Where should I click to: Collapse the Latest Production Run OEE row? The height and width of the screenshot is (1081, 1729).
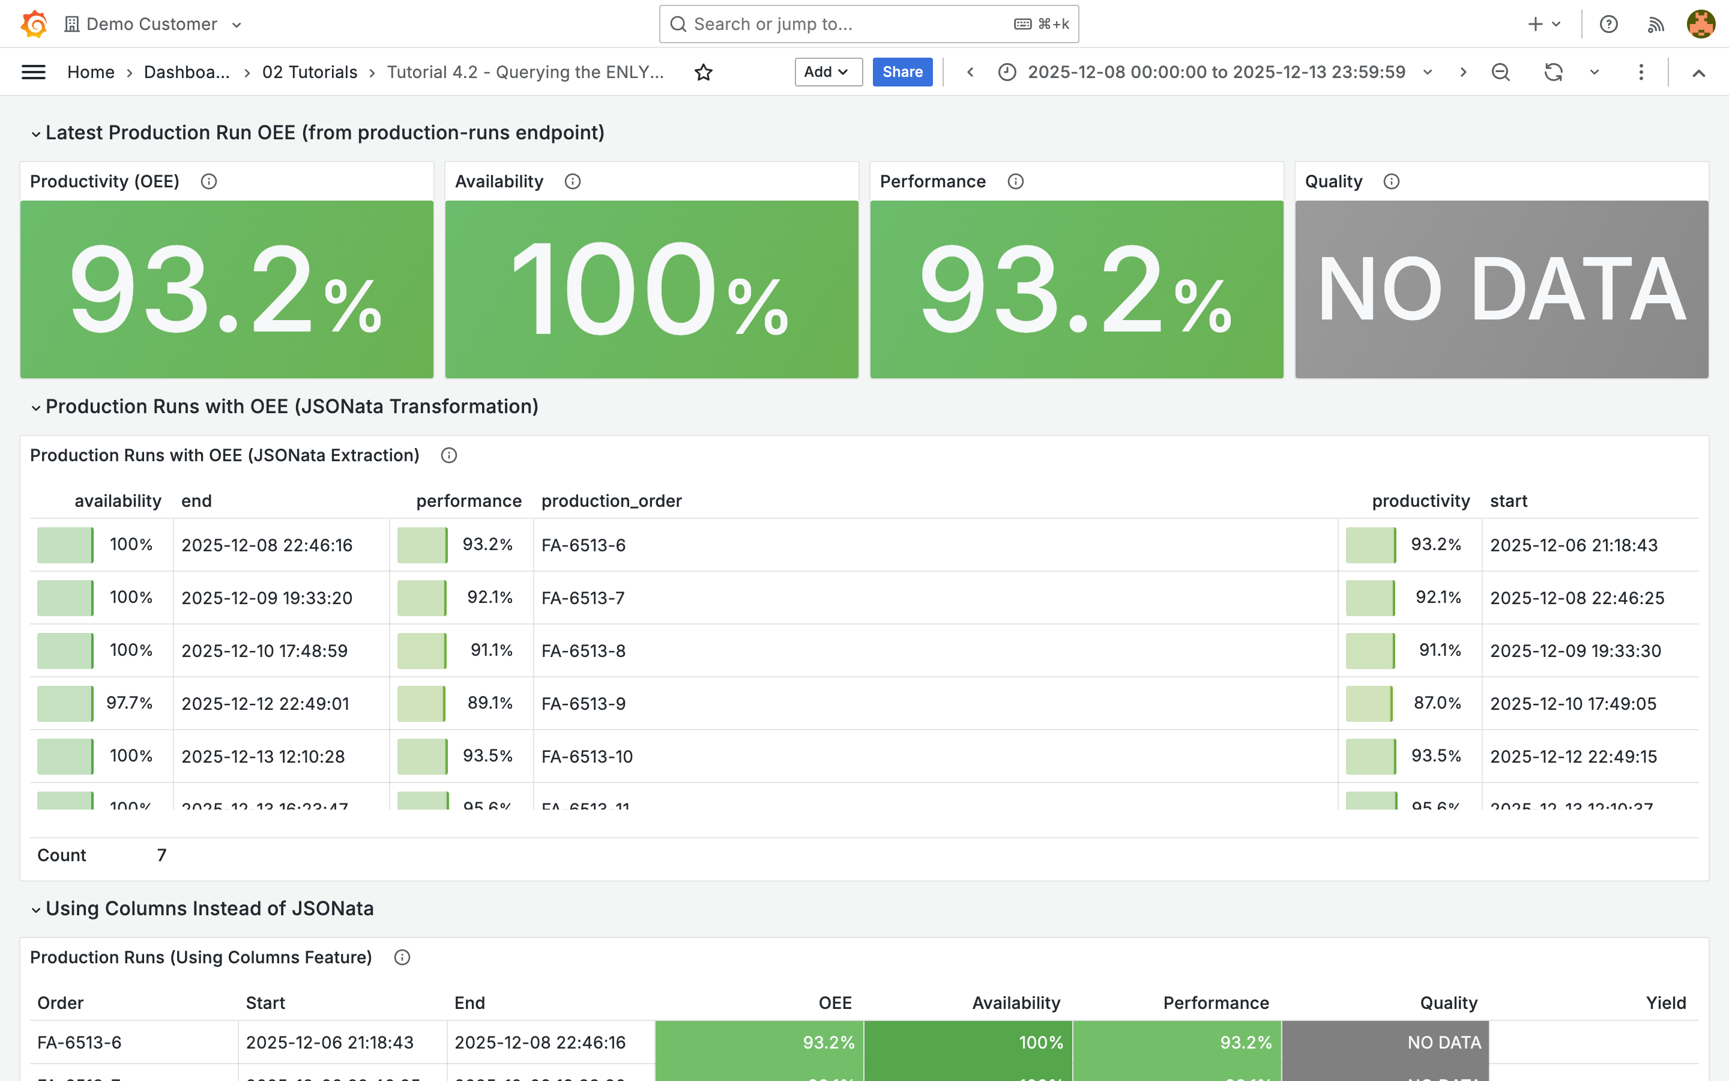[36, 134]
